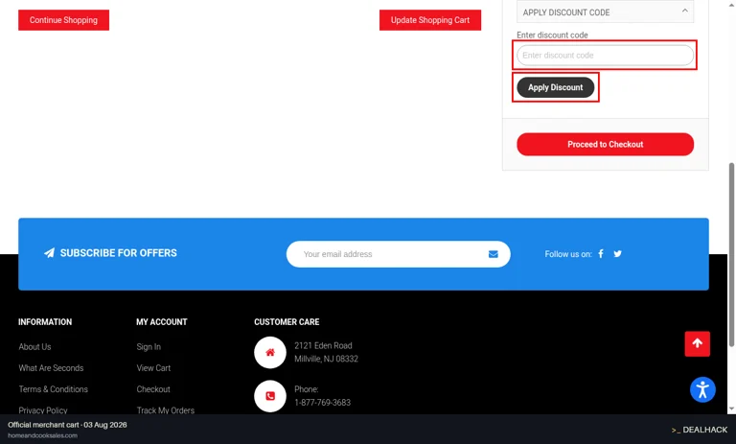Click the paper plane subscribe icon
The width and height of the screenshot is (736, 444).
49,253
